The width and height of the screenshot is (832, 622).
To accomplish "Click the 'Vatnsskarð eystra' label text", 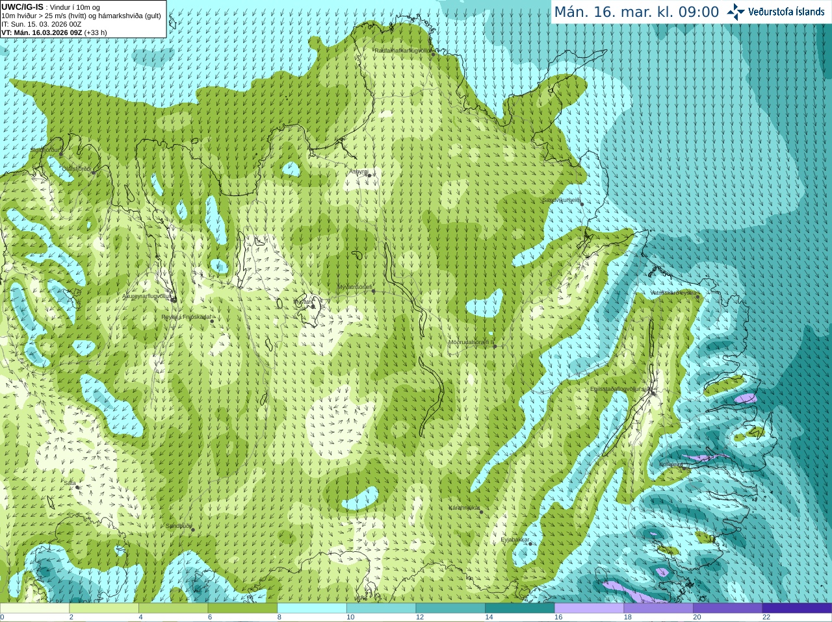I will coord(673,293).
